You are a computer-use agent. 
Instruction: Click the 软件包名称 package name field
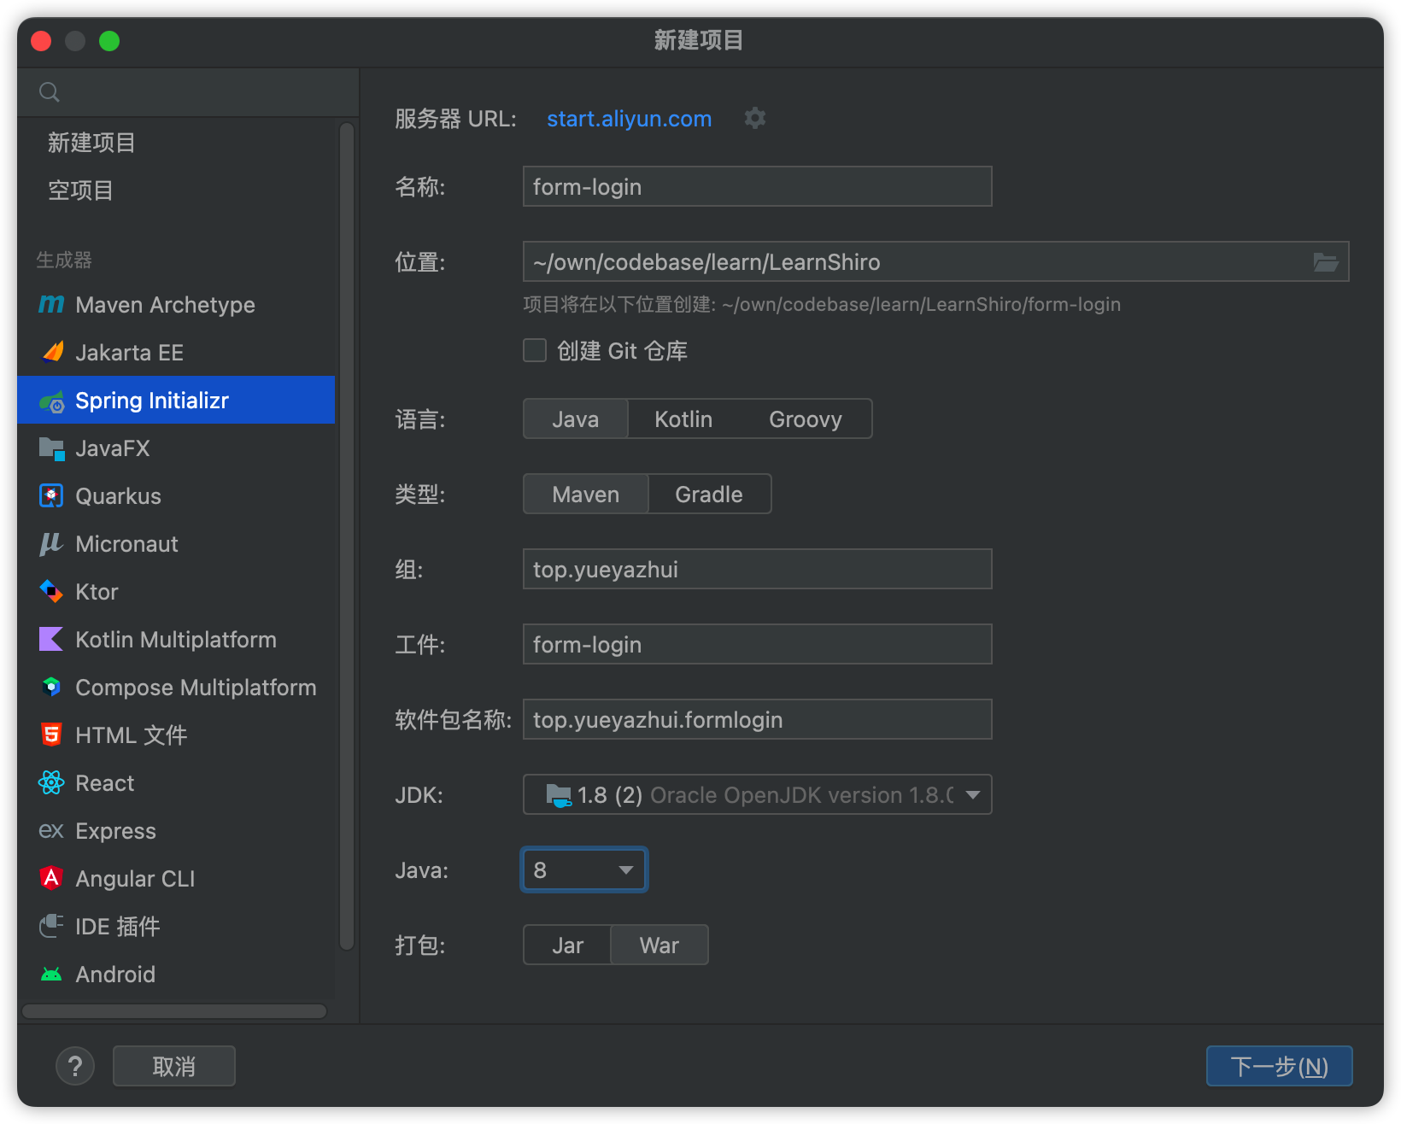coord(757,719)
